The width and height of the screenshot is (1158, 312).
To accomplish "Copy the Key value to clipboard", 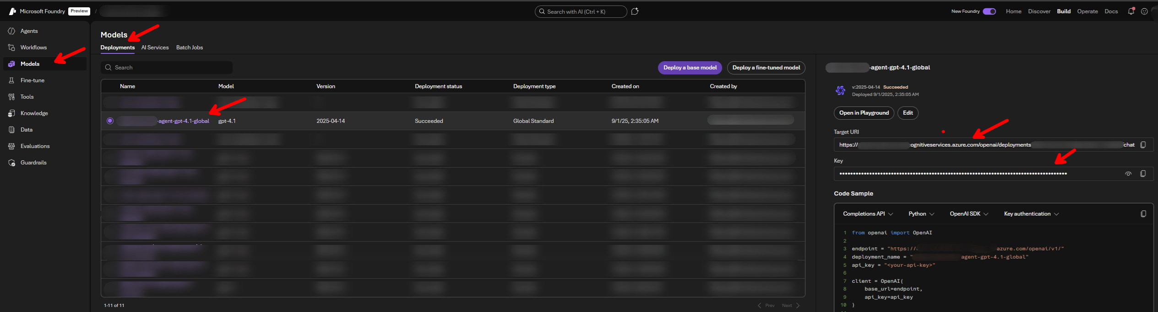I will coord(1143,174).
